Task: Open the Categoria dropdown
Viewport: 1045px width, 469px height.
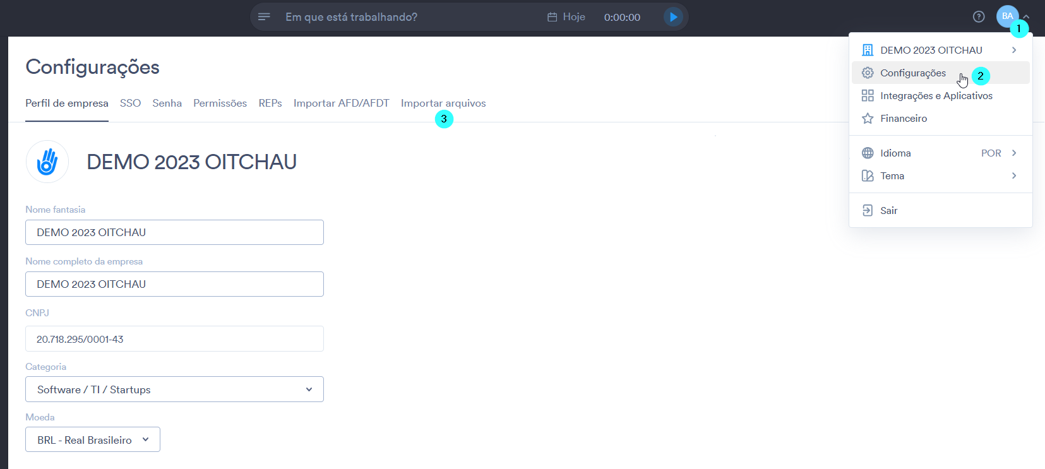Action: pos(174,389)
